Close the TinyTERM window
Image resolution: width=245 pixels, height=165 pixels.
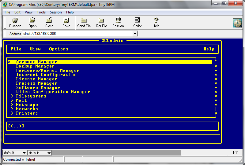tap(236, 3)
